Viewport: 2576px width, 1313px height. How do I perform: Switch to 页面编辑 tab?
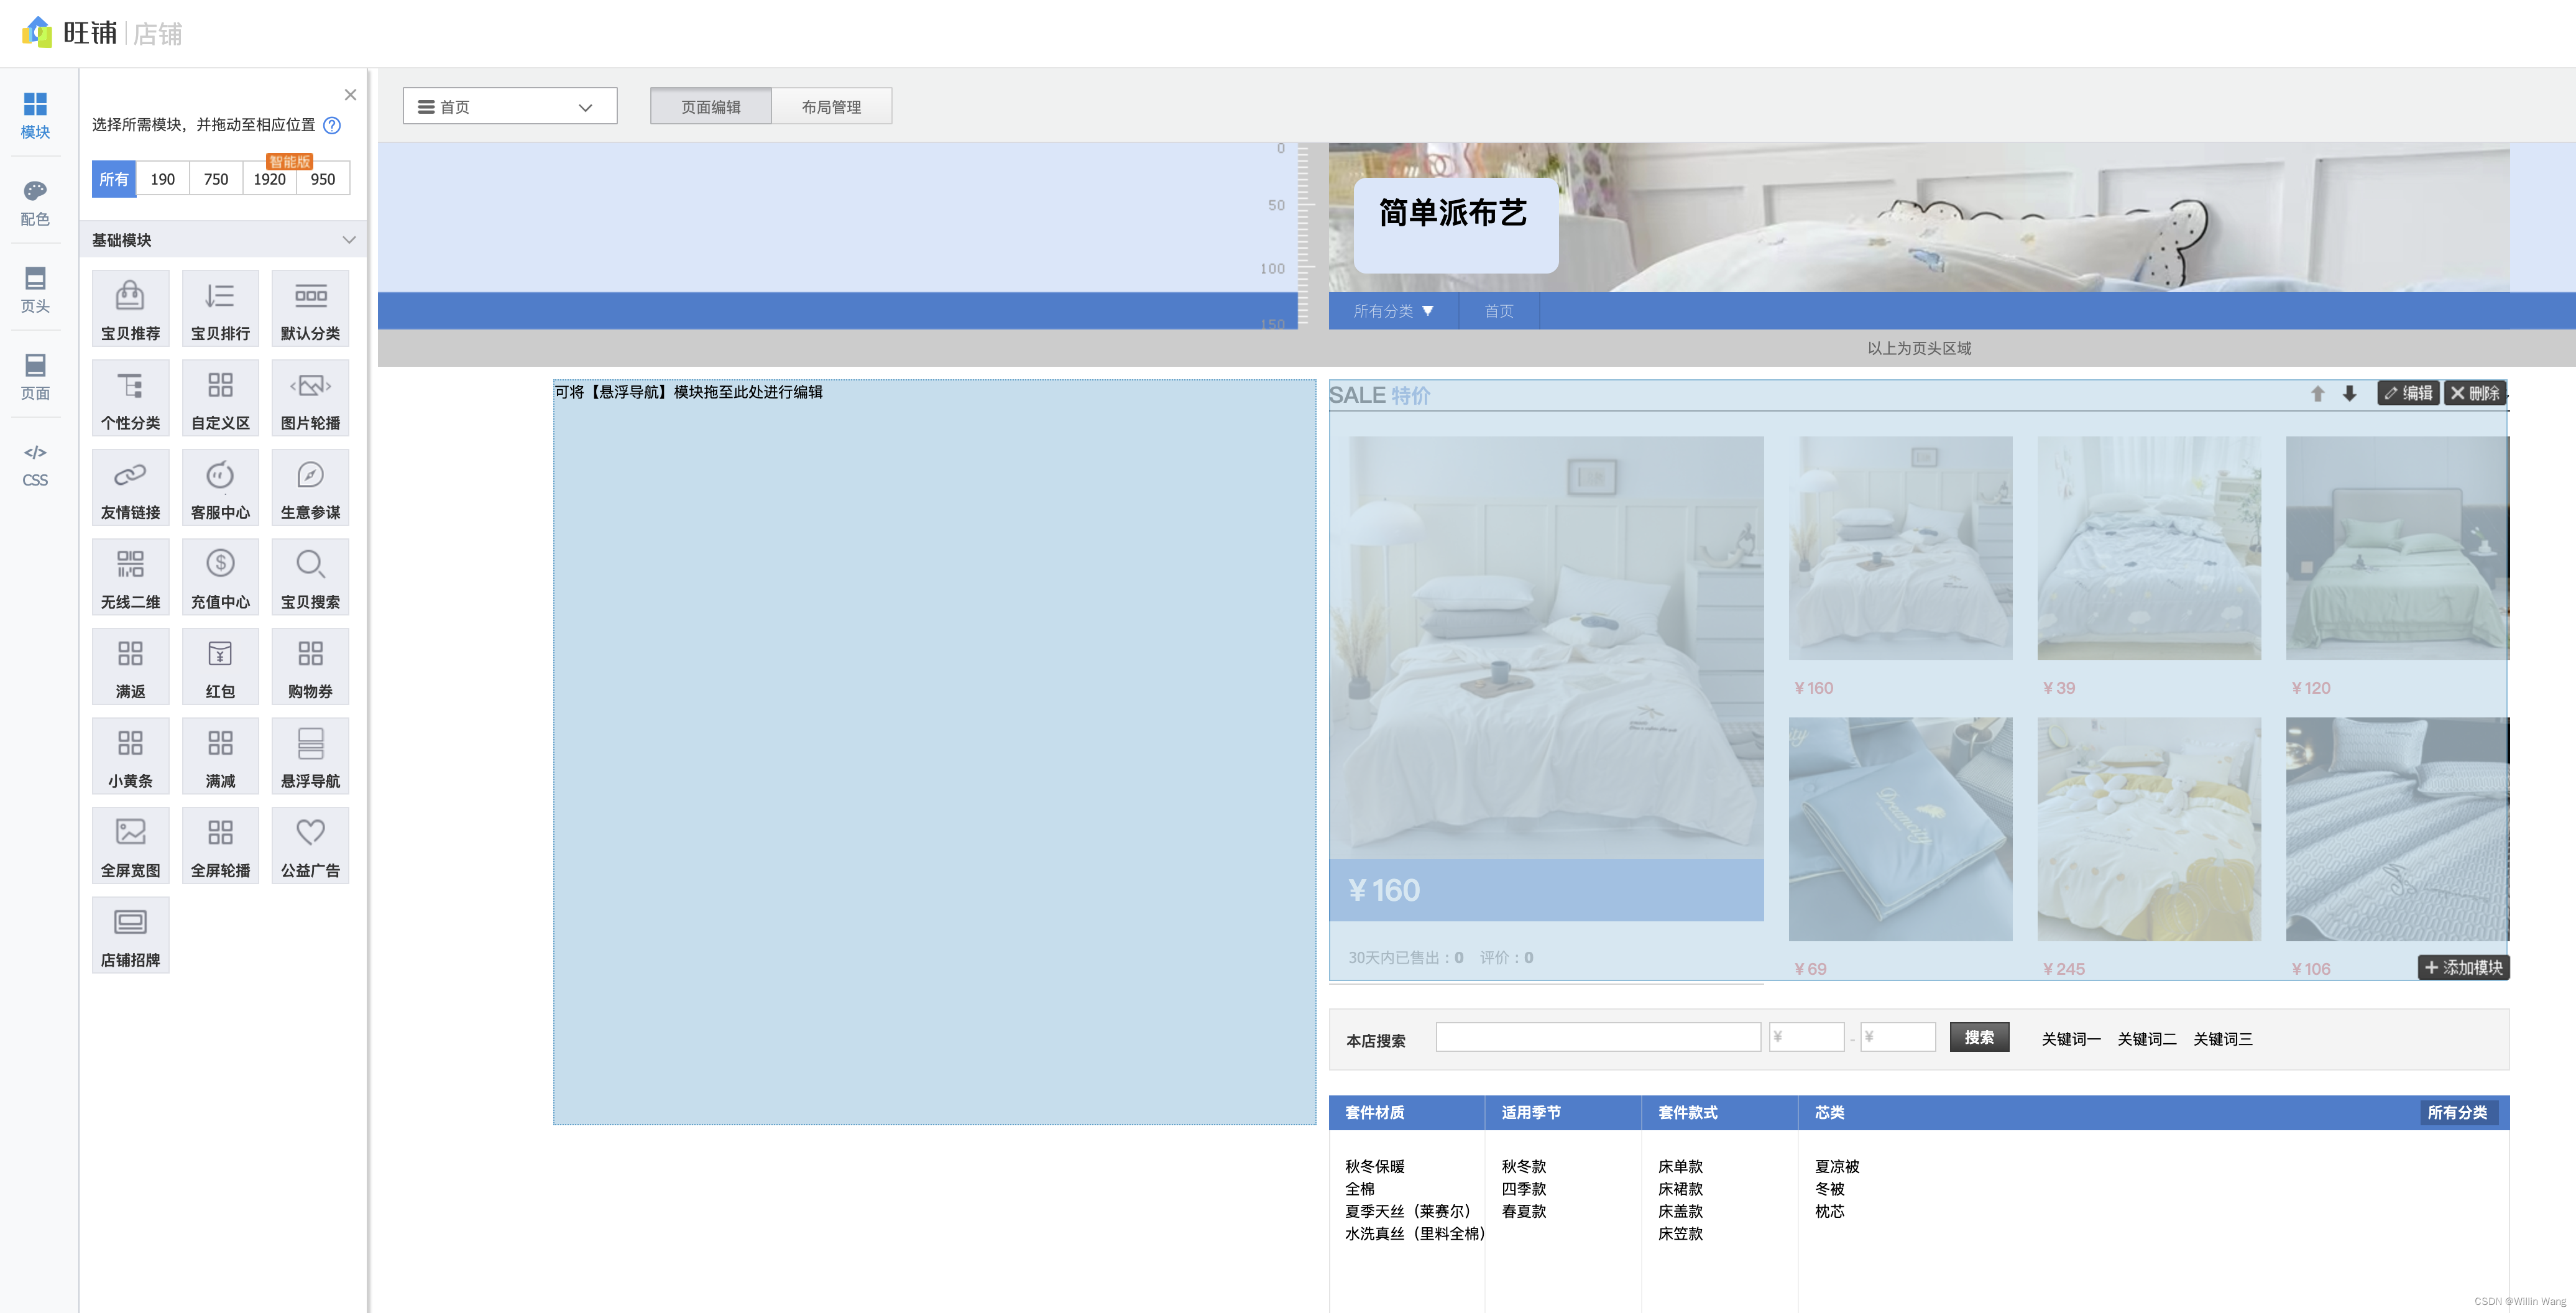(710, 106)
